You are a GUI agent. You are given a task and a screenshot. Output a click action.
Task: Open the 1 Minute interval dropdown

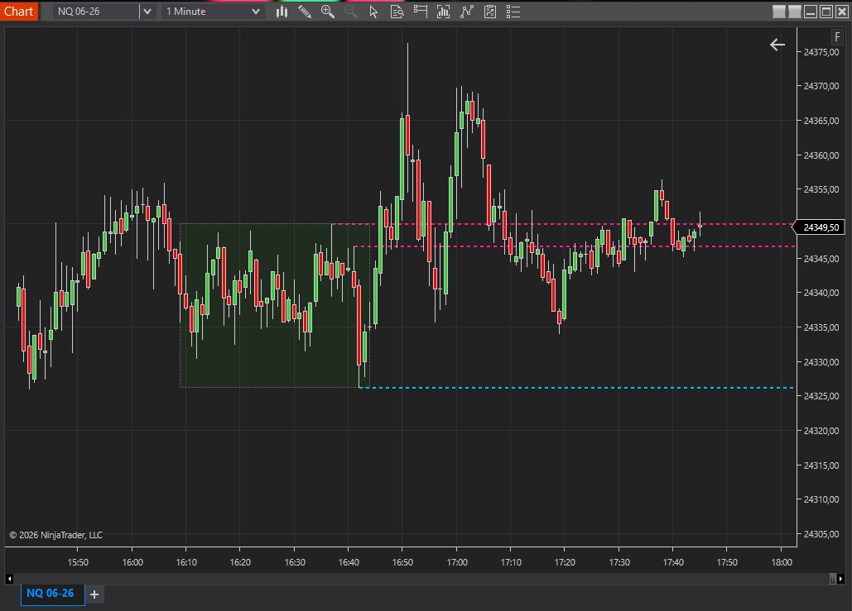point(255,12)
